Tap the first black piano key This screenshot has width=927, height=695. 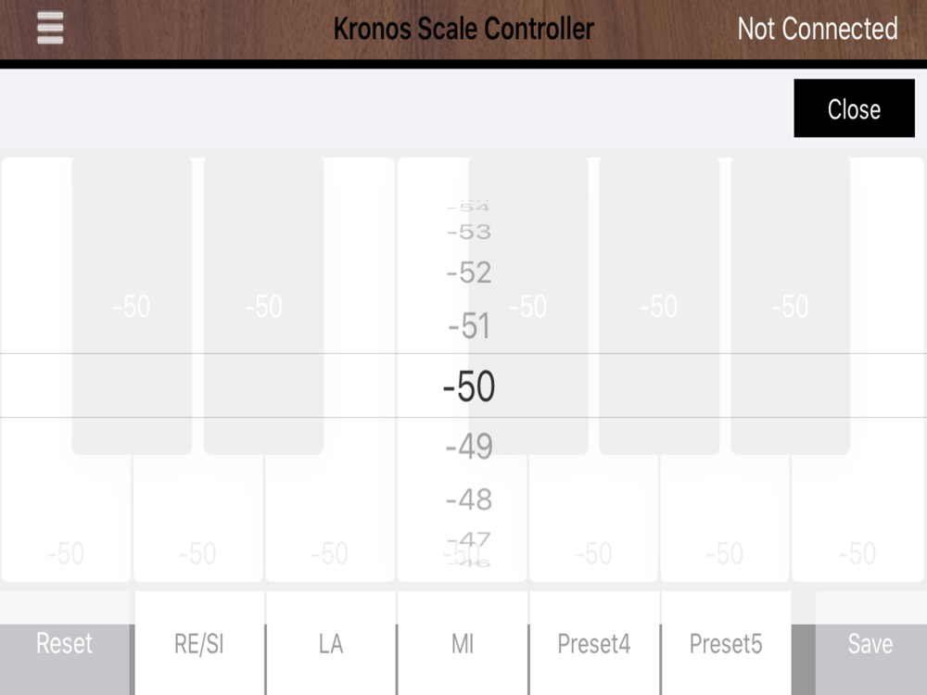(x=132, y=306)
